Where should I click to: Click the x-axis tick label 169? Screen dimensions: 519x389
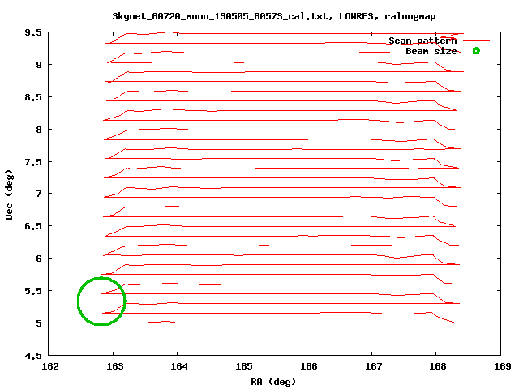[502, 366]
